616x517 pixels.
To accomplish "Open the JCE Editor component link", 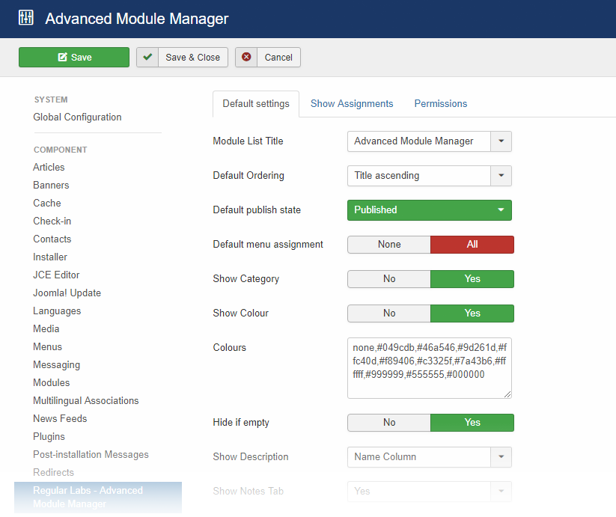I will 56,275.
